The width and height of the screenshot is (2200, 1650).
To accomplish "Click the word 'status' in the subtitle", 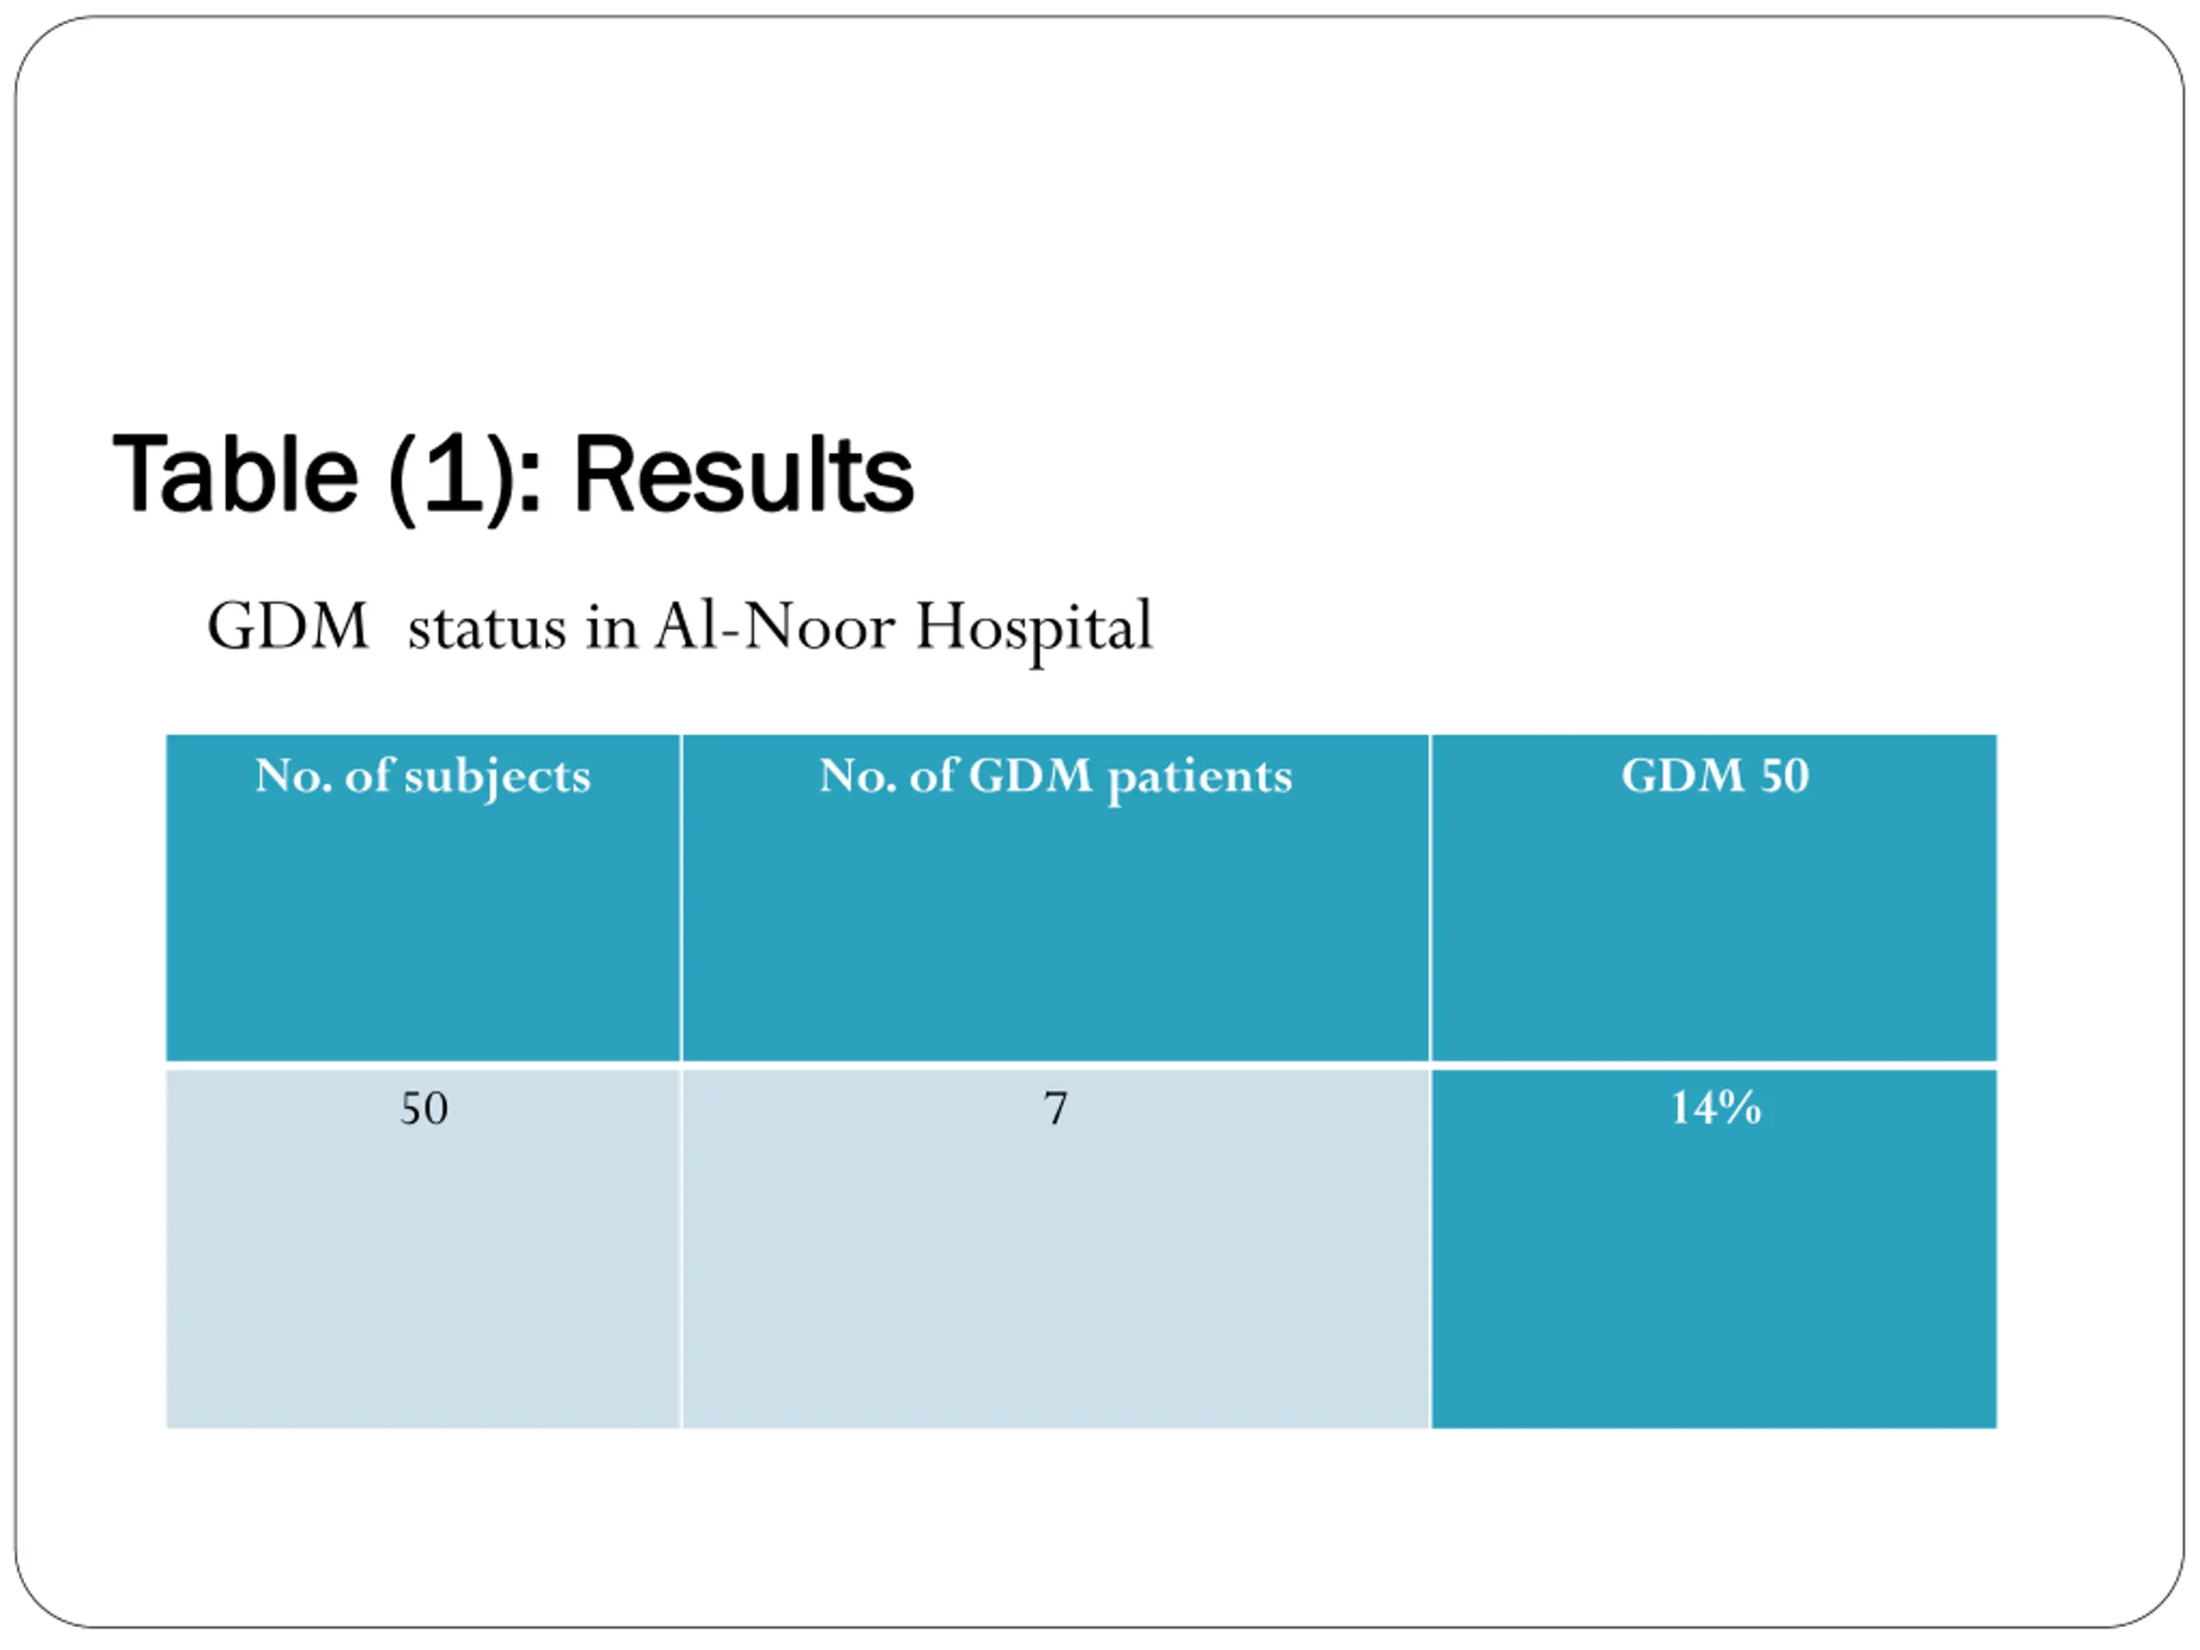I will click(487, 628).
